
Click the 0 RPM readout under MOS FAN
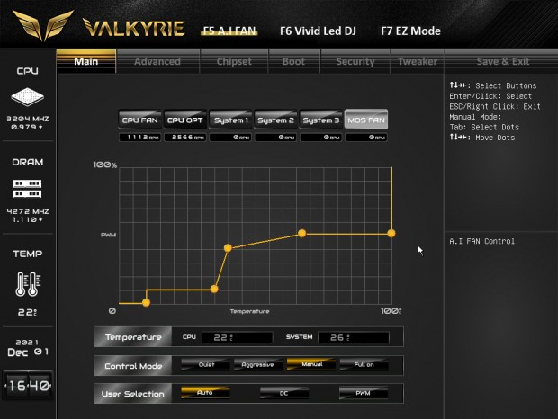click(x=366, y=138)
